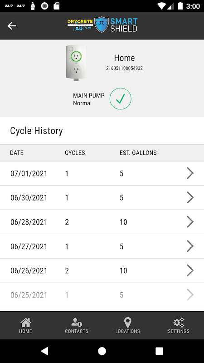Open Home tab in bottom bar
Viewport: 204px width, 363px height.
tap(25, 325)
